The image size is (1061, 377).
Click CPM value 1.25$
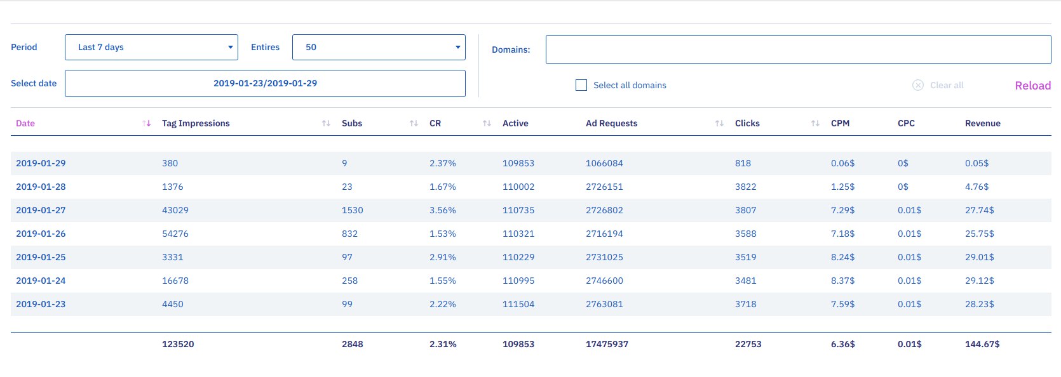pos(842,187)
